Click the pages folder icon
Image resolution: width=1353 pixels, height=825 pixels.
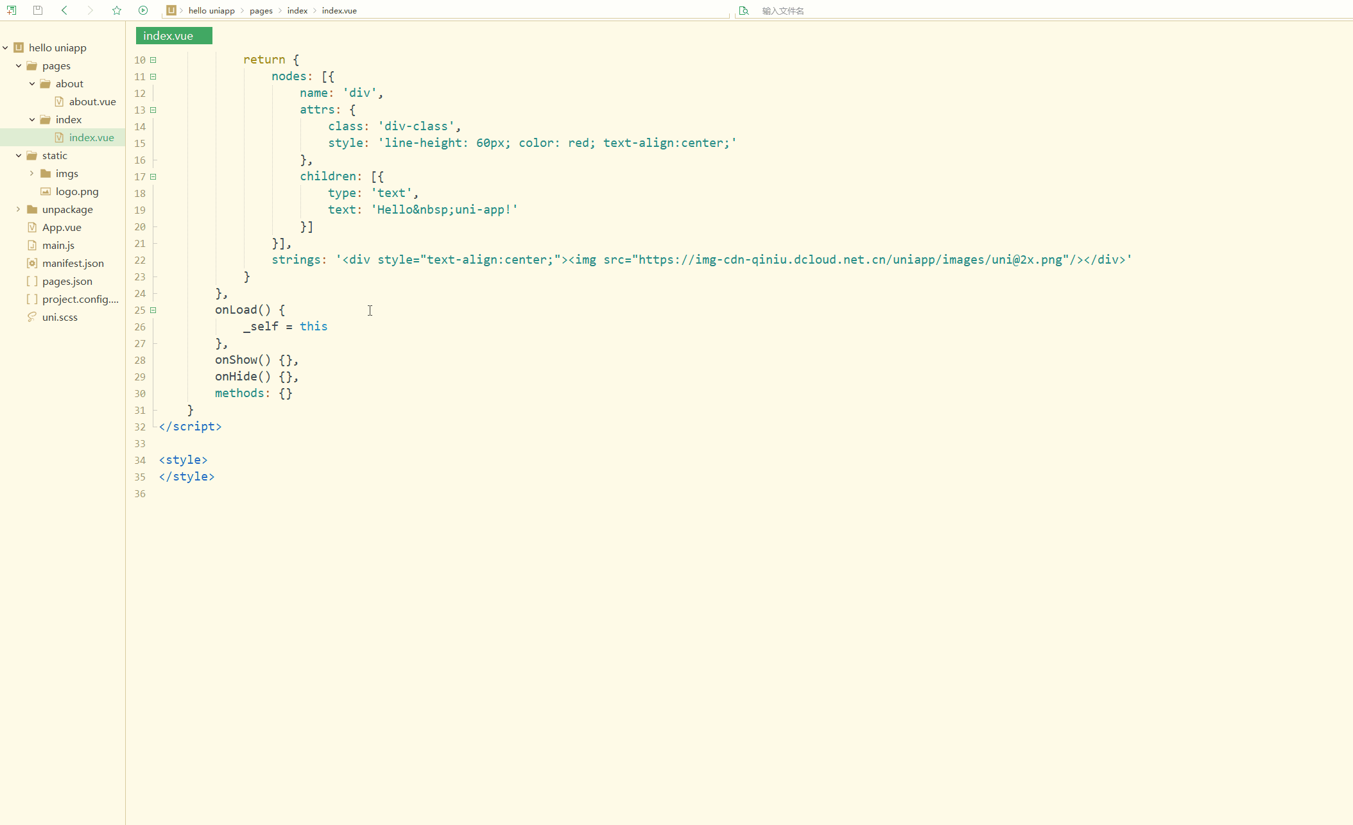pos(32,65)
